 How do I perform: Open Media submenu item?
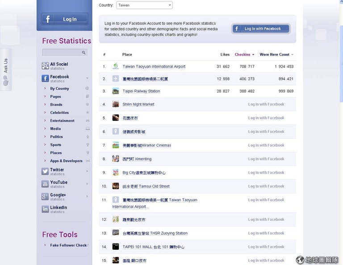pos(55,129)
